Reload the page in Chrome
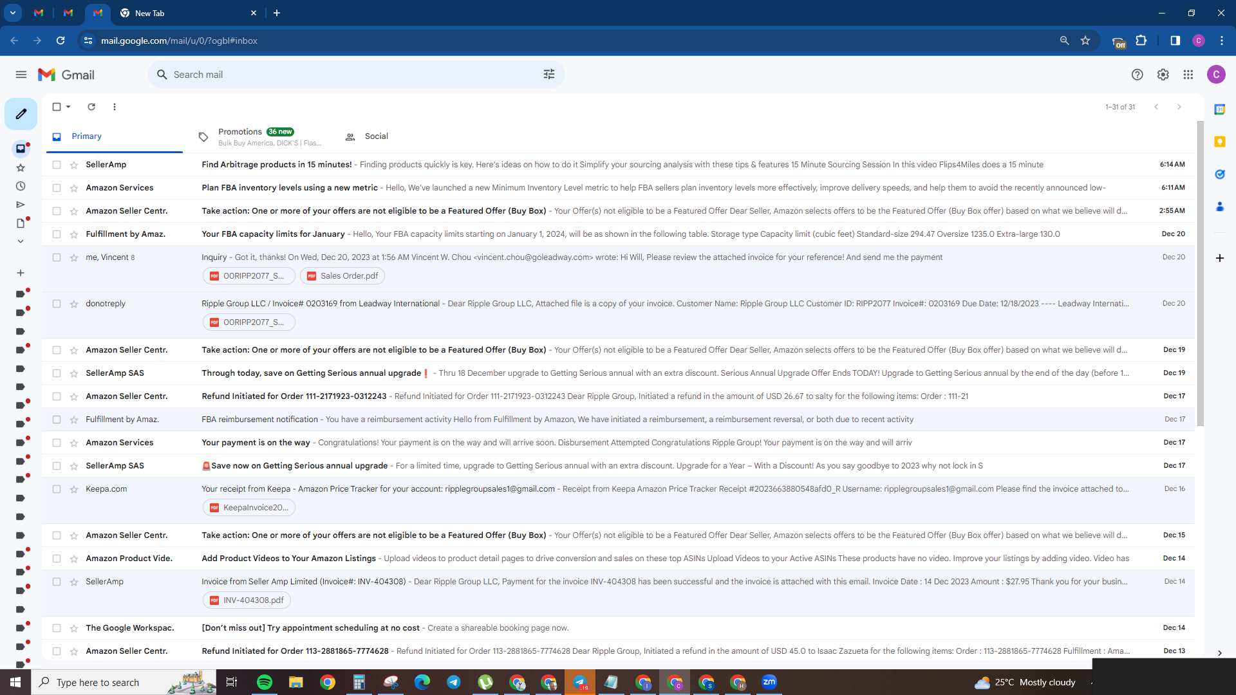This screenshot has height=695, width=1236. (61, 41)
